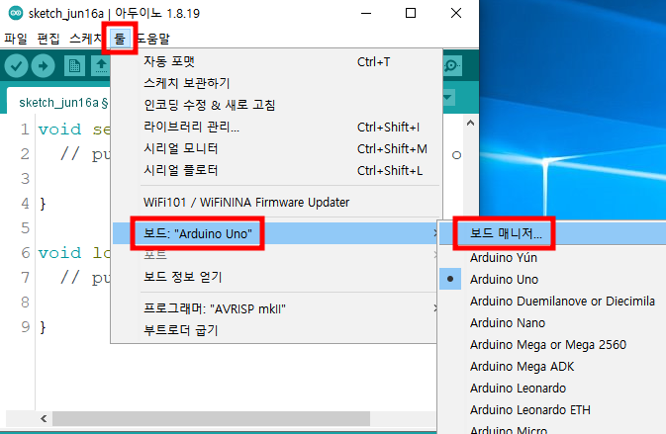The image size is (666, 434).
Task: Launch WiFi101 / WiFiNINA Firmware Updater
Action: (x=276, y=202)
